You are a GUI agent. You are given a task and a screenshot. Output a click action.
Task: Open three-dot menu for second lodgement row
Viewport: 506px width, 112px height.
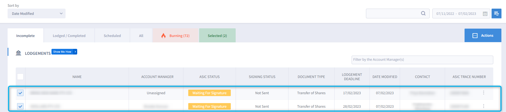click(x=484, y=106)
